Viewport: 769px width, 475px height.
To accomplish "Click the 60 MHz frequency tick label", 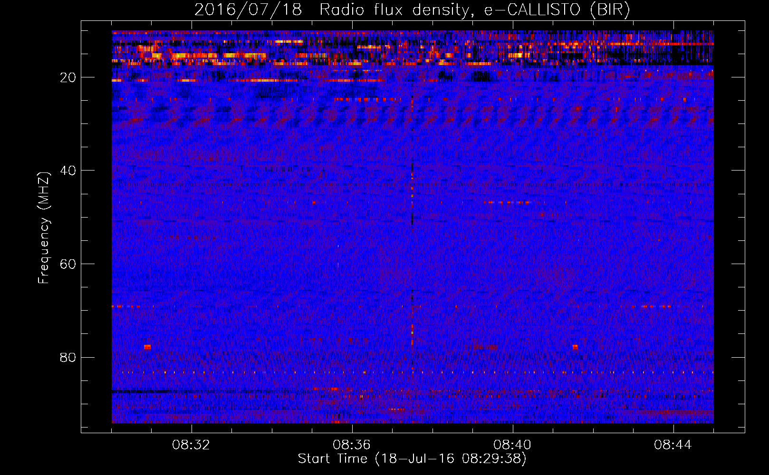I will click(x=68, y=264).
